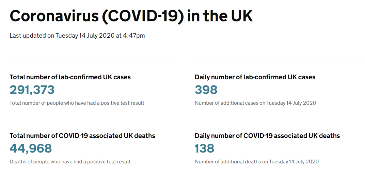The width and height of the screenshot is (365, 180).
Task: Click the 'Coronavirus (COVID-19) in the UK' page title
Action: pyautogui.click(x=131, y=16)
